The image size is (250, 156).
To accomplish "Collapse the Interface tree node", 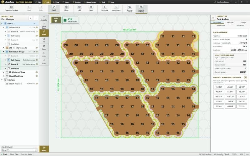I will click(2, 80).
